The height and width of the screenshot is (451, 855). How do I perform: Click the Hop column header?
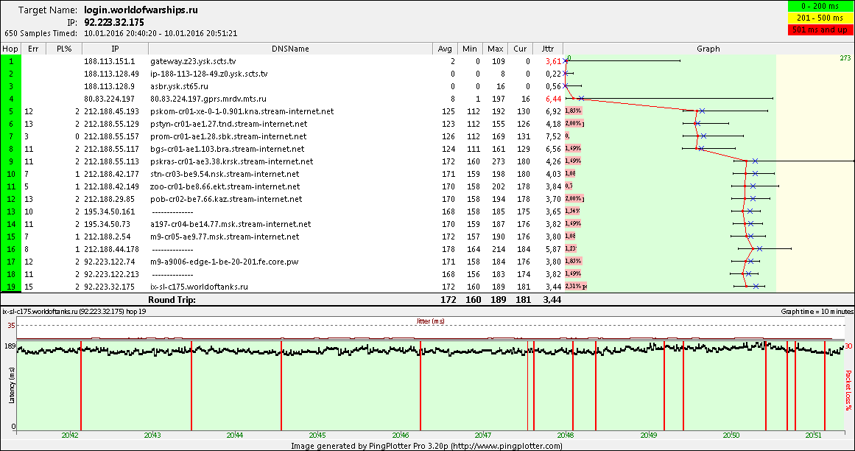click(x=10, y=49)
